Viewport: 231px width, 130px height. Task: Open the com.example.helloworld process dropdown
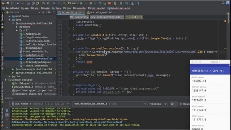[110, 104]
